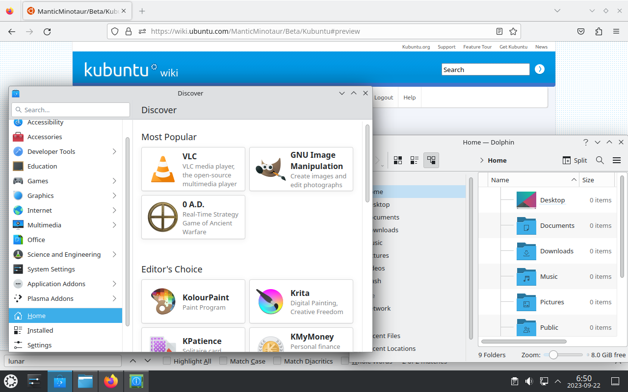
Task: Expand Internet category arrow
Action: [114, 210]
